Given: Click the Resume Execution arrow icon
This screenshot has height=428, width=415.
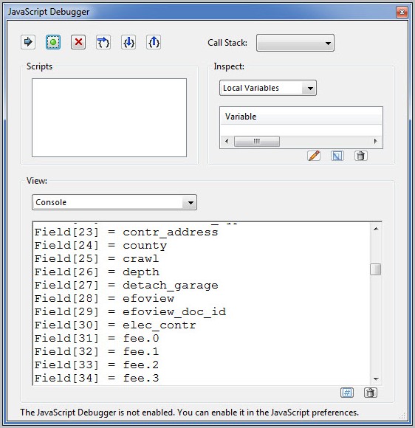Looking at the screenshot, I should (x=28, y=42).
